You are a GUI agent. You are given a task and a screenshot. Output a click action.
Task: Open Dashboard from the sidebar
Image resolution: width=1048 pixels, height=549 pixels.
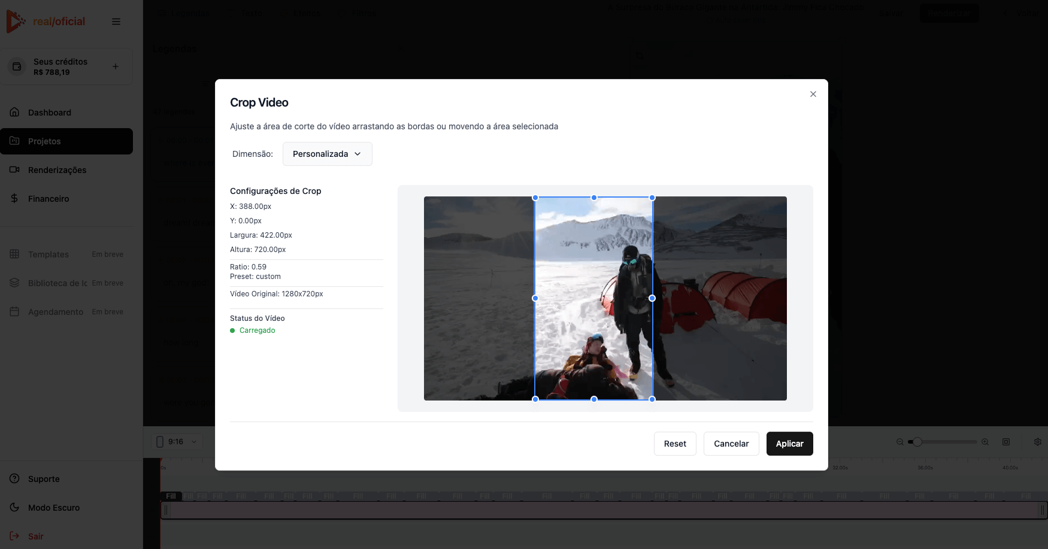66,113
